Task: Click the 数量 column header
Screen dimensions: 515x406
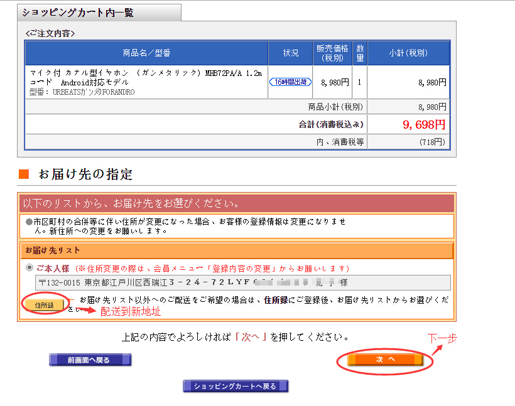Action: (x=360, y=53)
